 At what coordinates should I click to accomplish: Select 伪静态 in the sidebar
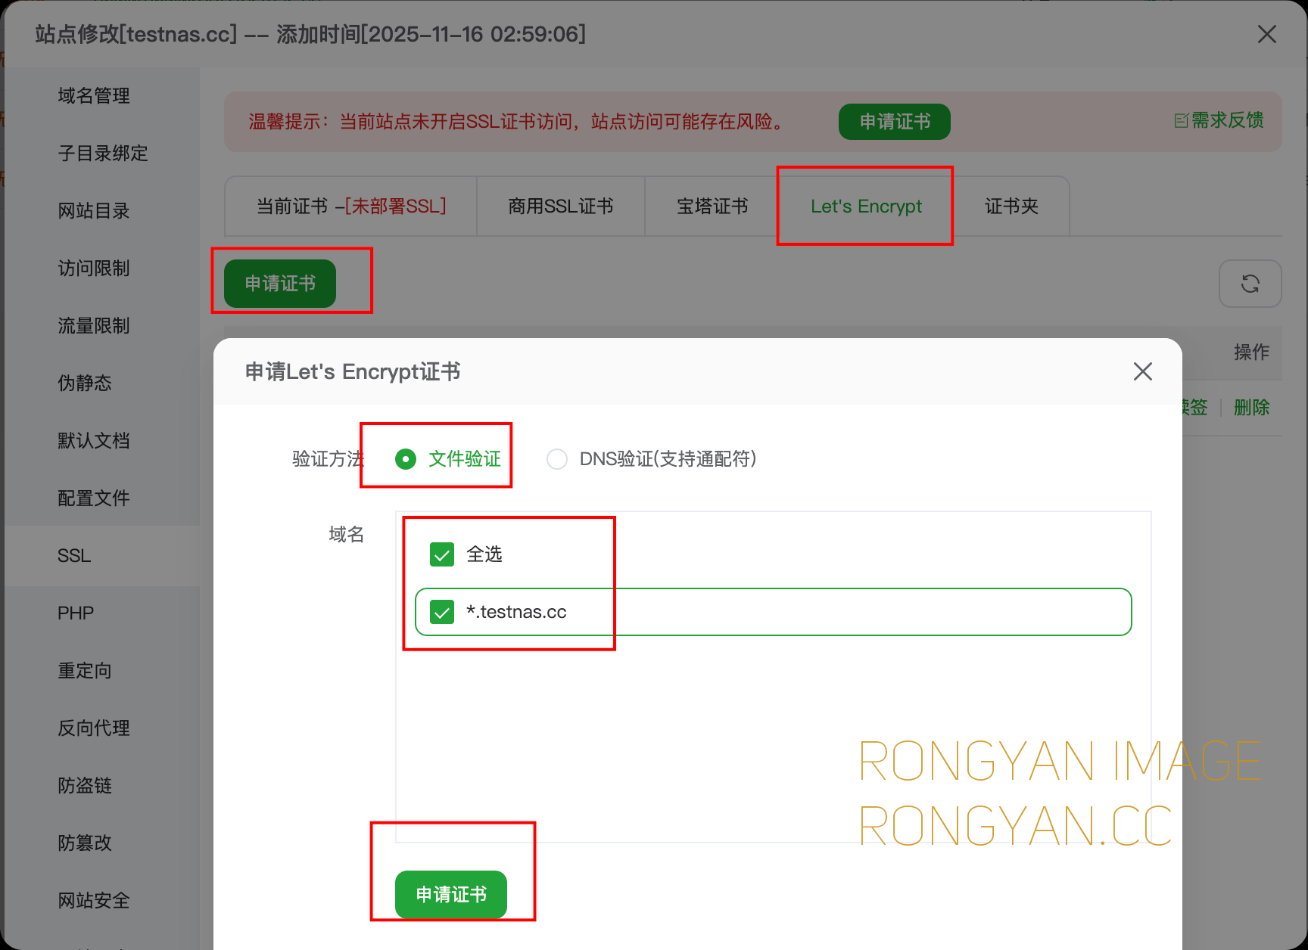coord(85,383)
